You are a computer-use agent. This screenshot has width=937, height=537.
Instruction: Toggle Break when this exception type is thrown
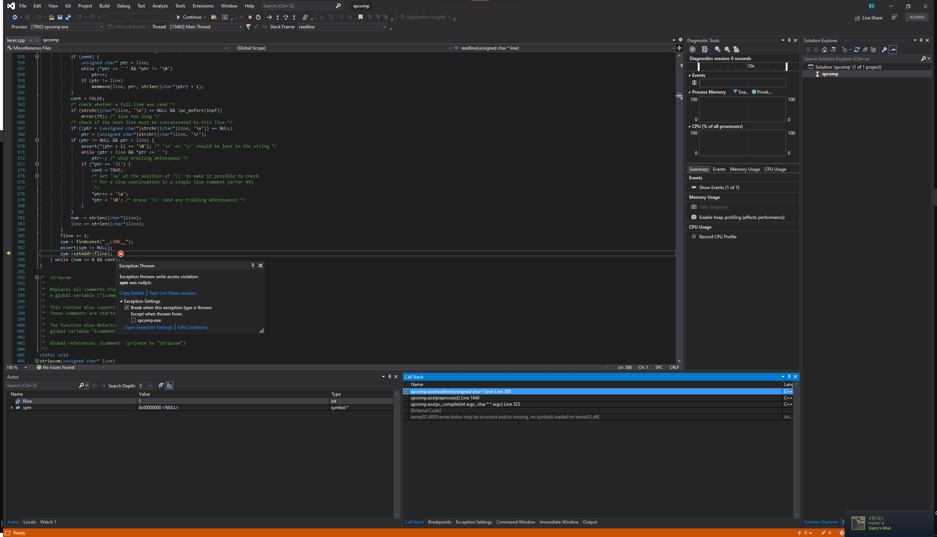pyautogui.click(x=127, y=308)
